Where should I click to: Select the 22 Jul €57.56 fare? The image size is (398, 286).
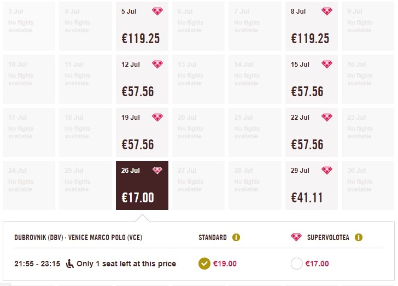tap(312, 132)
